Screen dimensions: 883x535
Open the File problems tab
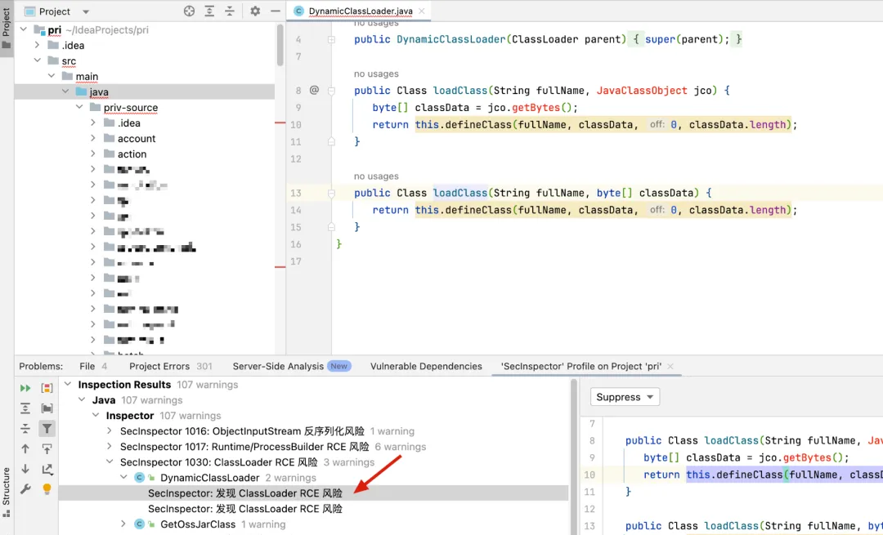(x=93, y=366)
